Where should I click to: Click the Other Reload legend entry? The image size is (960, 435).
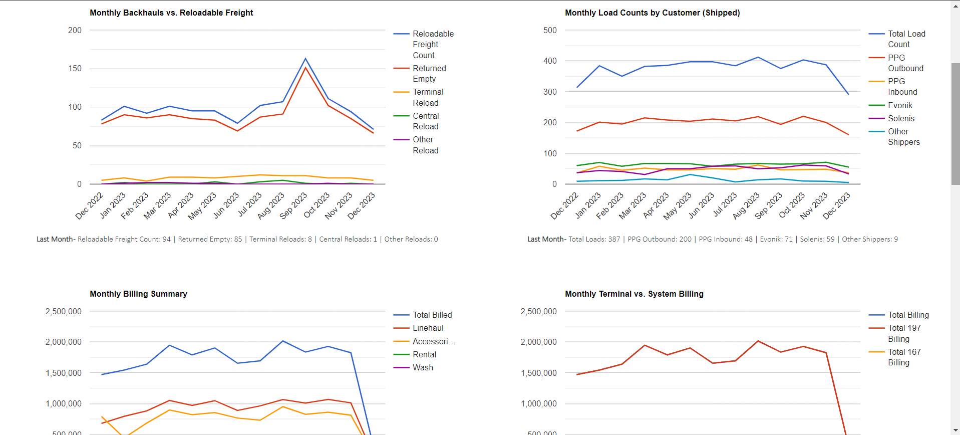417,145
